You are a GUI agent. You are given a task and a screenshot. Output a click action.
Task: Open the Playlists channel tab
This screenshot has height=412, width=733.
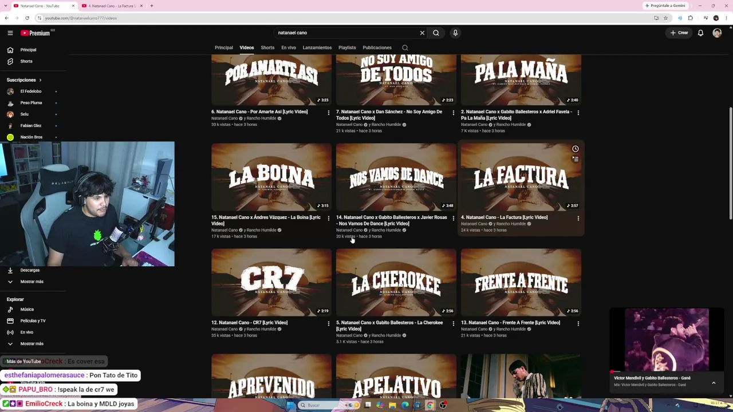point(347,48)
